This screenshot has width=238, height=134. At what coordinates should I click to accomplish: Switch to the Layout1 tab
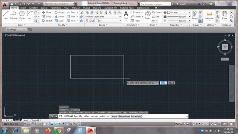(26, 120)
